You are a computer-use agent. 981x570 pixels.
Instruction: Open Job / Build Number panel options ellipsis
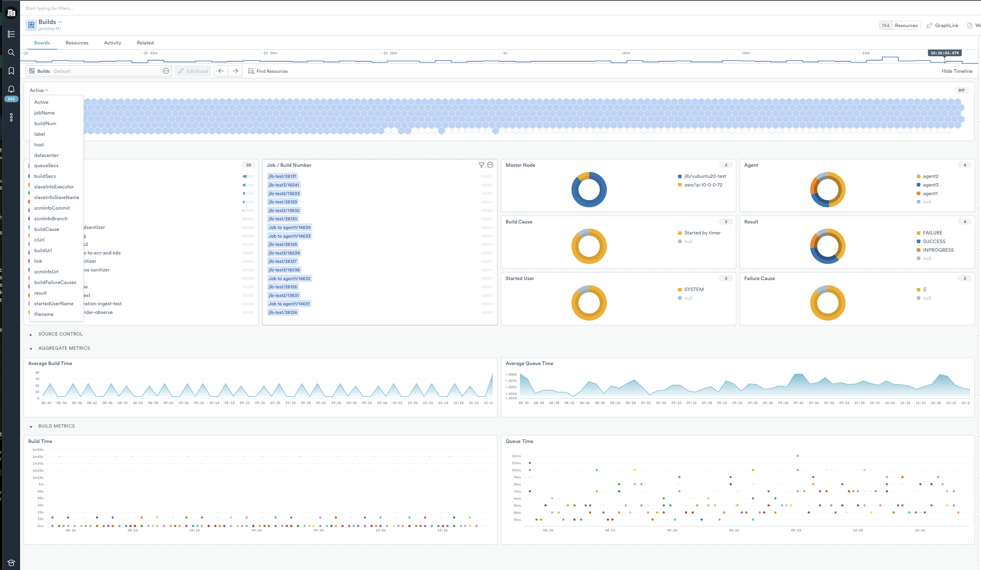click(490, 165)
